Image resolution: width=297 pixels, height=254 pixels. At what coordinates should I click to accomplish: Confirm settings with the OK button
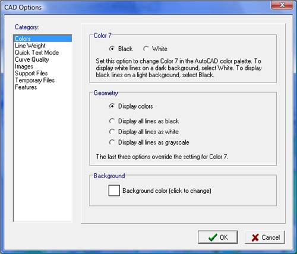[218, 237]
